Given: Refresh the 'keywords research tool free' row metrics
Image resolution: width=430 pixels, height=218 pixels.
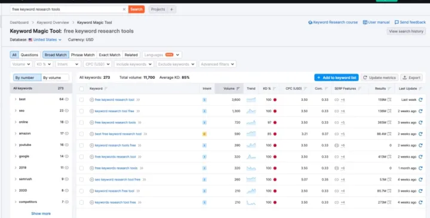Looking at the screenshot, I should pos(420,202).
